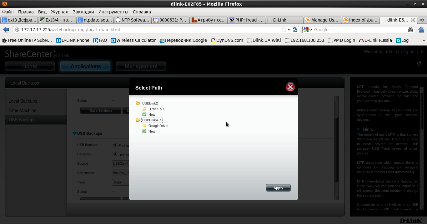Viewport: 427px width, 224px height.
Task: Open the Вид menu
Action: (42, 12)
